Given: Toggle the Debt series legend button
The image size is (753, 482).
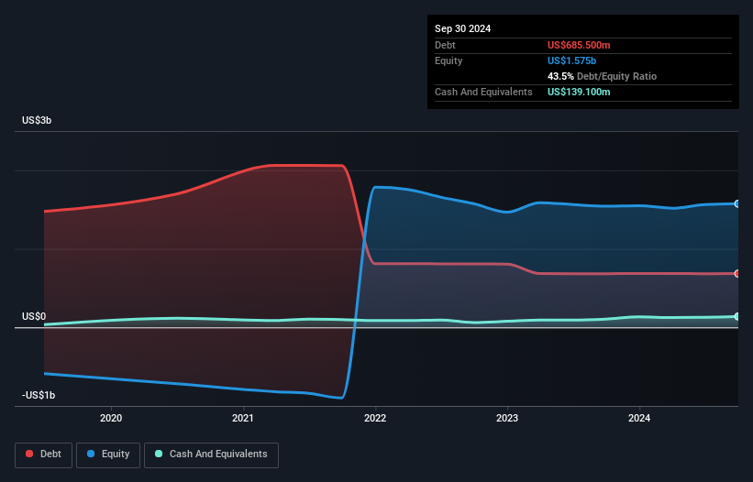Looking at the screenshot, I should pyautogui.click(x=43, y=455).
